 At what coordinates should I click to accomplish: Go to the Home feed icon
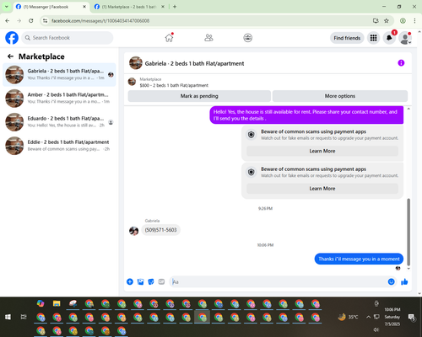pyautogui.click(x=169, y=38)
